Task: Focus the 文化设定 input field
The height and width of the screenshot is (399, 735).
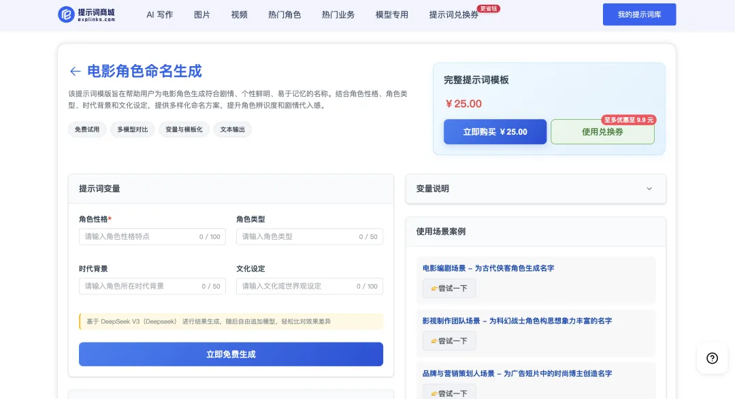Action: 310,286
